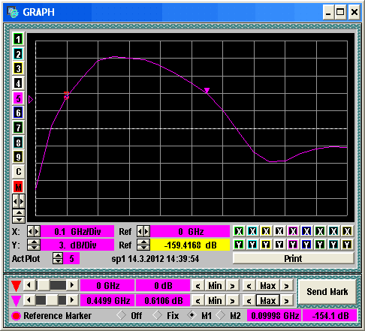This screenshot has width=365, height=331.
Task: Click marker 1 Max button
Action: pos(267,285)
